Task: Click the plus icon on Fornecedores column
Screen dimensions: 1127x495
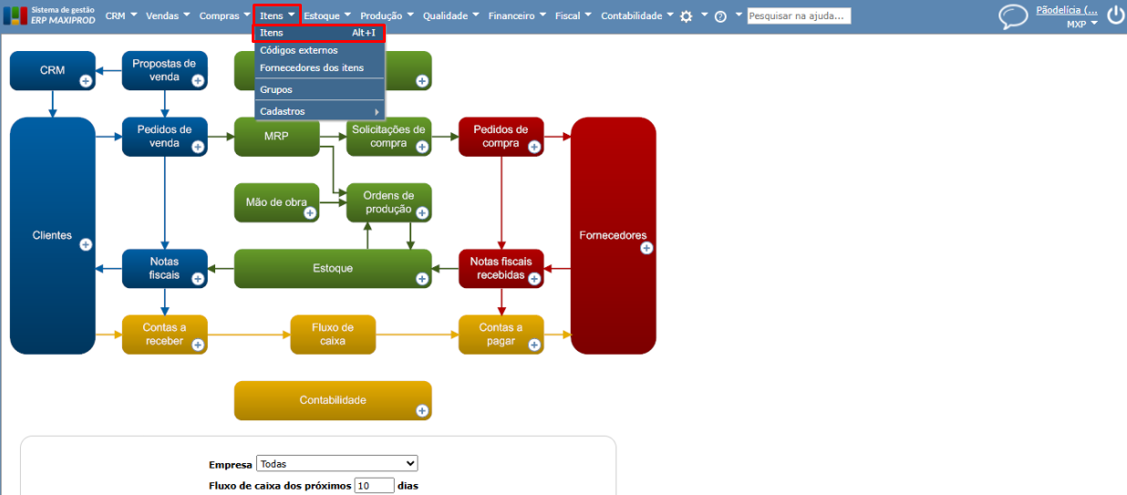Action: [x=646, y=248]
